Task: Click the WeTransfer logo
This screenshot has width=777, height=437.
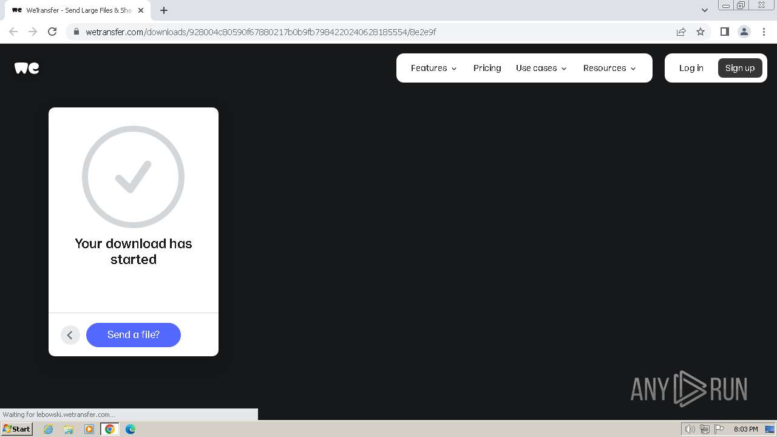Action: [27, 68]
